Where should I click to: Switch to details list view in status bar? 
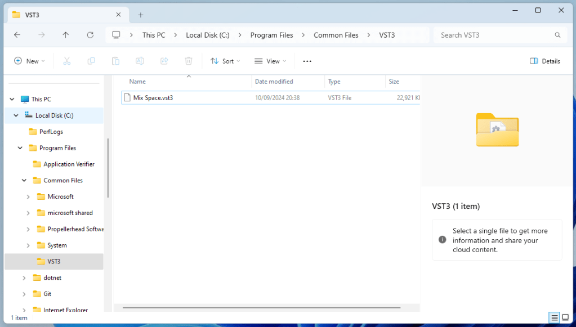pos(555,317)
